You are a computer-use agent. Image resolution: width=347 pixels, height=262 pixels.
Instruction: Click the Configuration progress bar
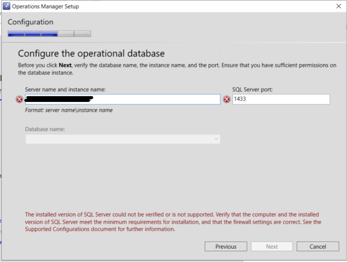49,34
